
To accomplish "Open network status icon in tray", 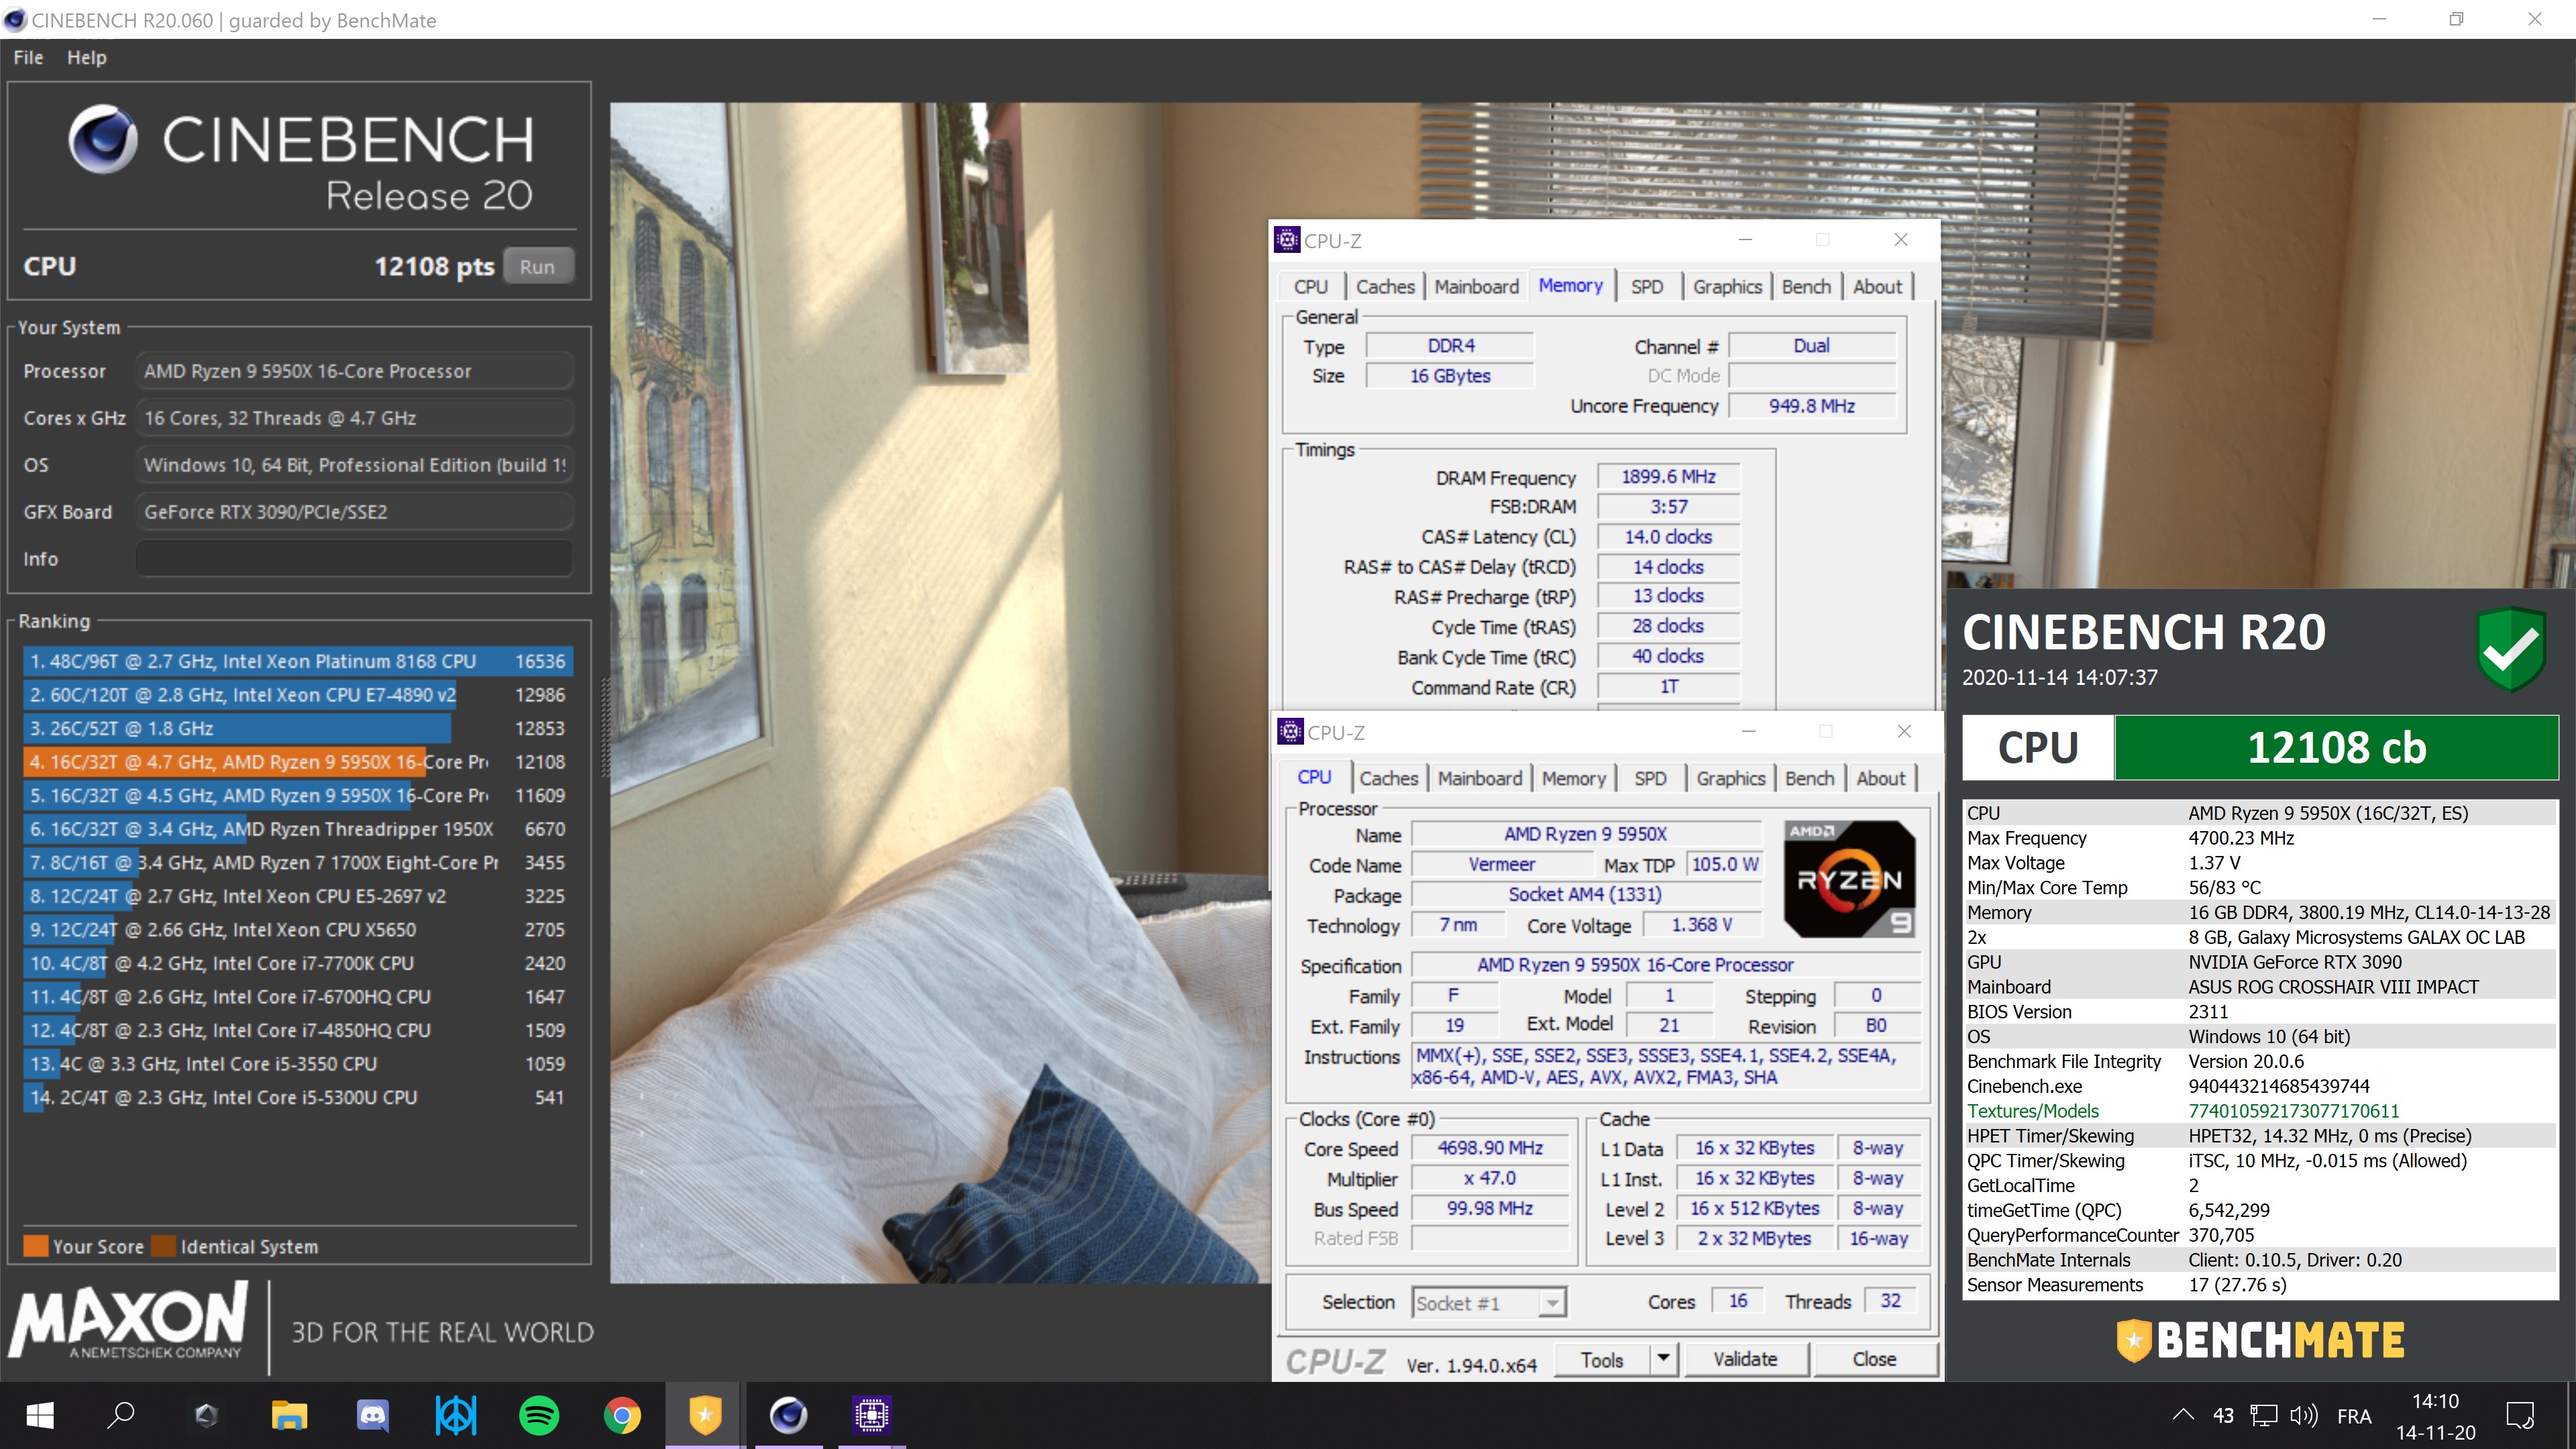I will [2263, 1415].
